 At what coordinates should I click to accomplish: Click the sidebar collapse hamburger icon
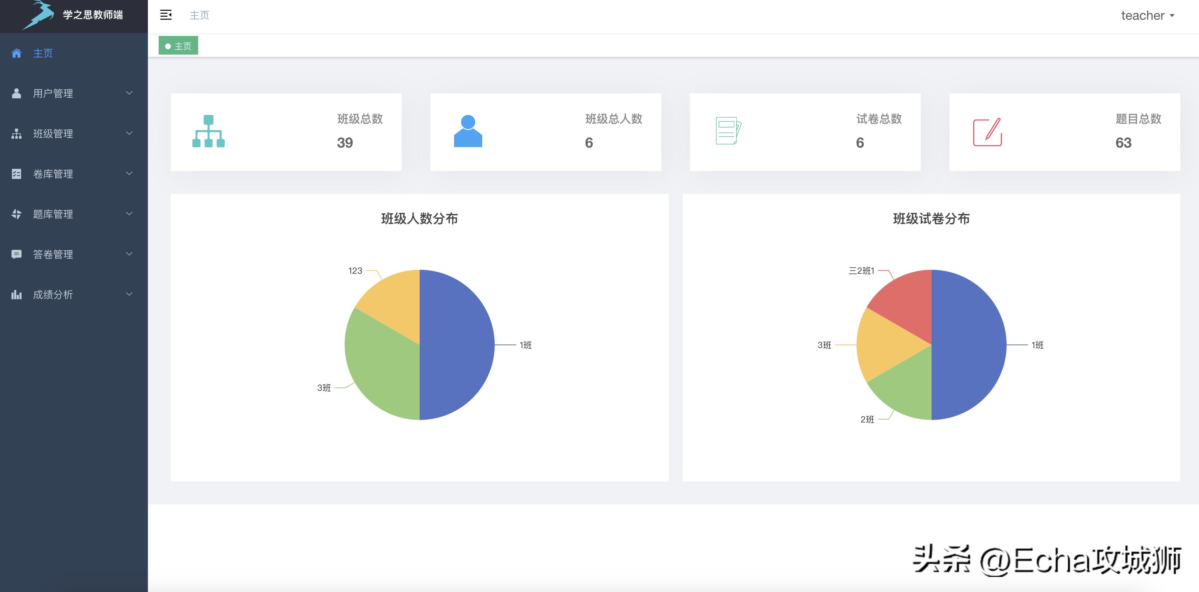pyautogui.click(x=166, y=15)
